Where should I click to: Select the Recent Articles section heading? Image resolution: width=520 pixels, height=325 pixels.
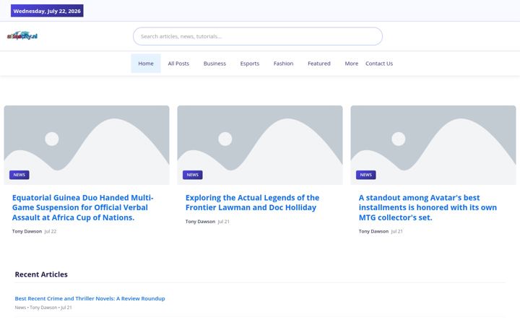point(41,274)
